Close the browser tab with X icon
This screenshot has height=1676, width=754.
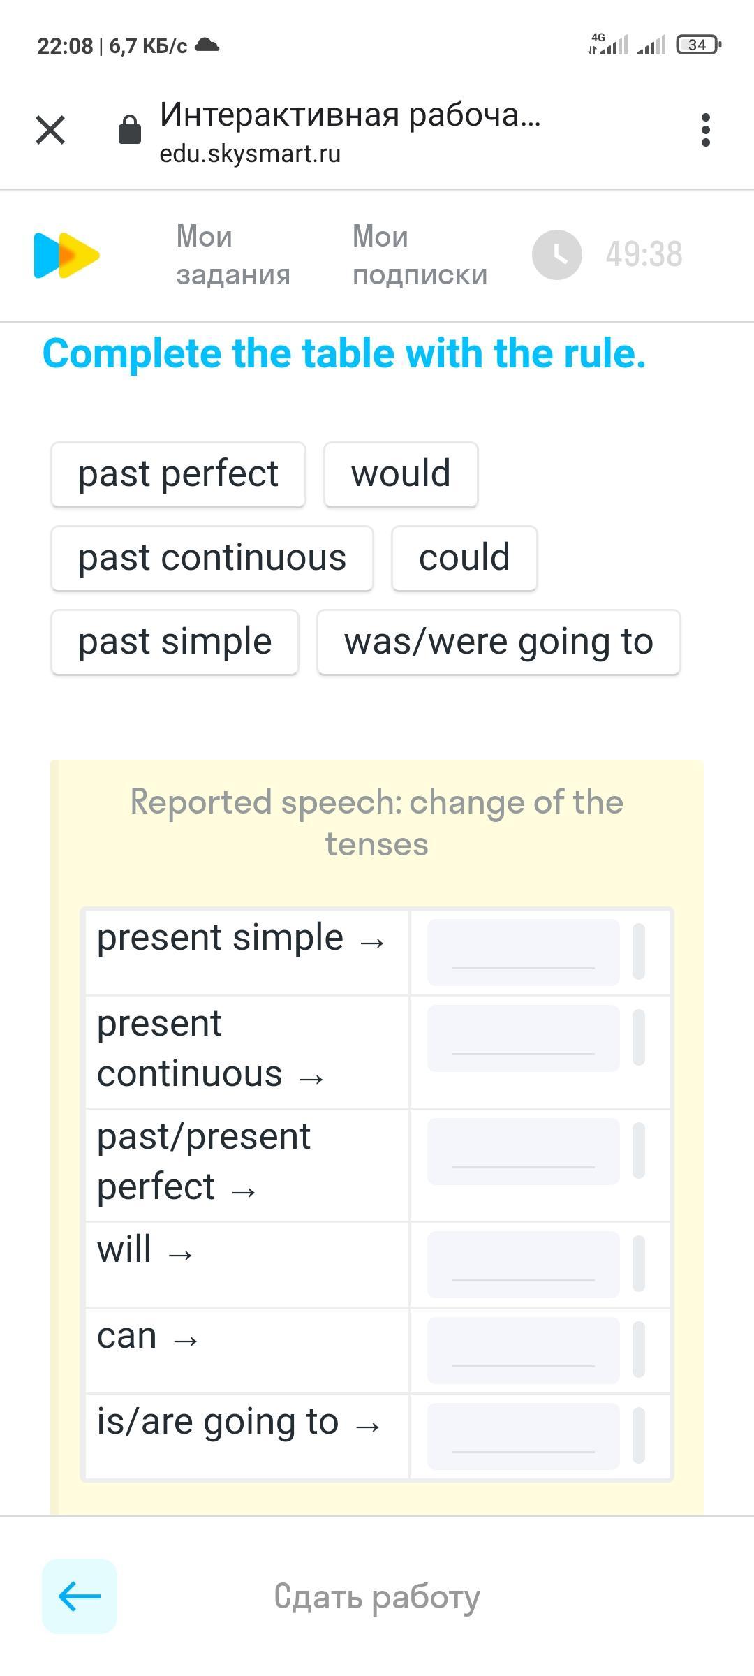pos(50,130)
